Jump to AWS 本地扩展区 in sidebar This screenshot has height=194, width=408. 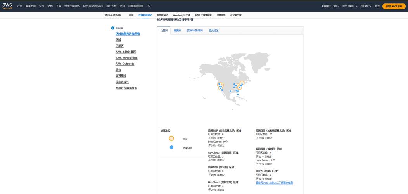[x=126, y=52]
